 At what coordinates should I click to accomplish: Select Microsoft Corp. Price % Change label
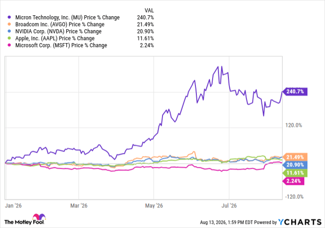pos(61,45)
